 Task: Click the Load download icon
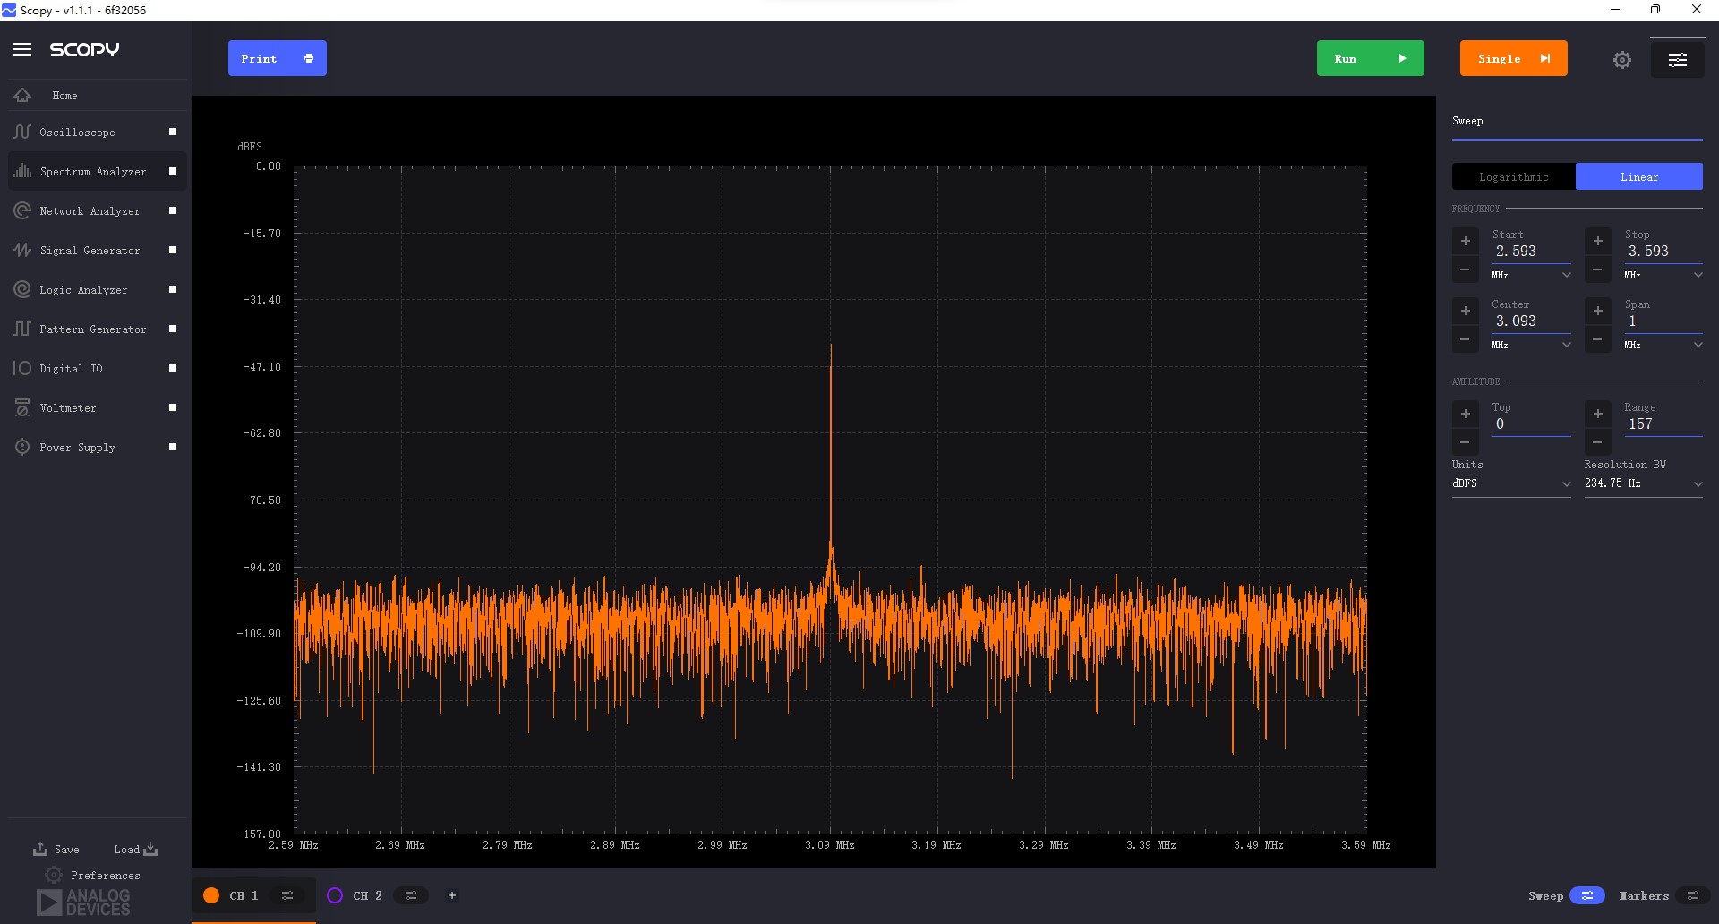point(150,848)
